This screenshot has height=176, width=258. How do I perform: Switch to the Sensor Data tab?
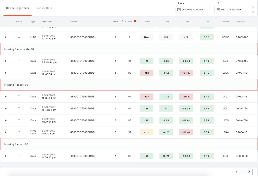tap(44, 8)
